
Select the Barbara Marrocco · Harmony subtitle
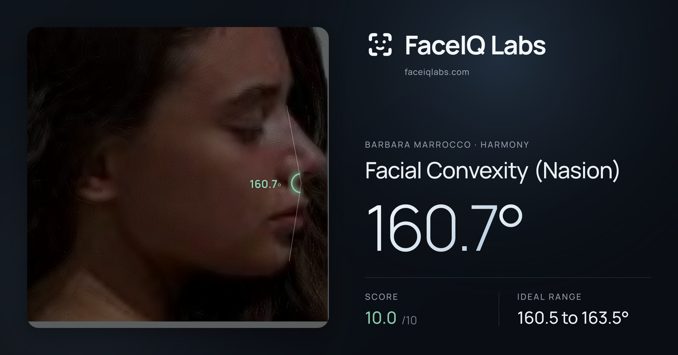[x=447, y=145]
